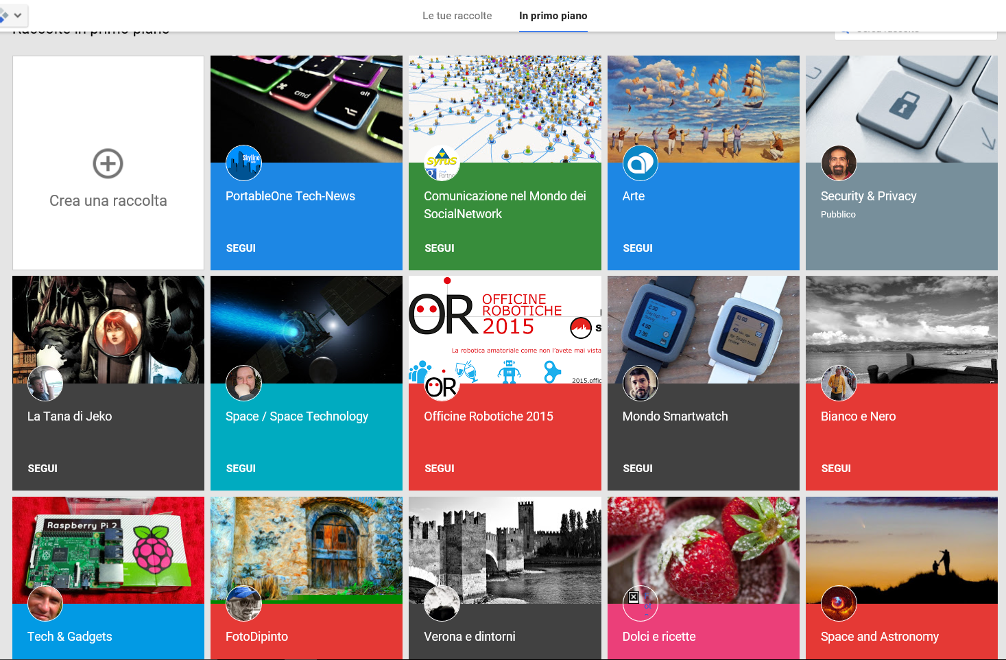Follow Mondo Smartwatch via SEGUI
Image resolution: width=1006 pixels, height=660 pixels.
pos(638,469)
